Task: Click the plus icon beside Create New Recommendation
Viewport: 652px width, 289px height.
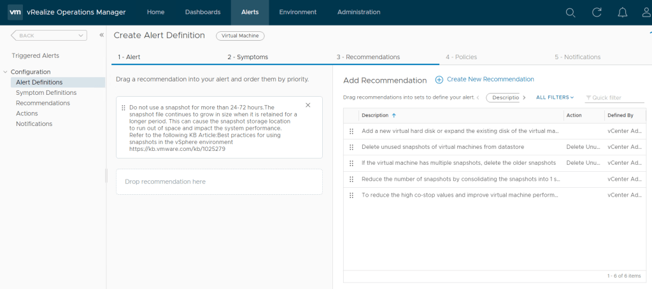Action: tap(439, 80)
